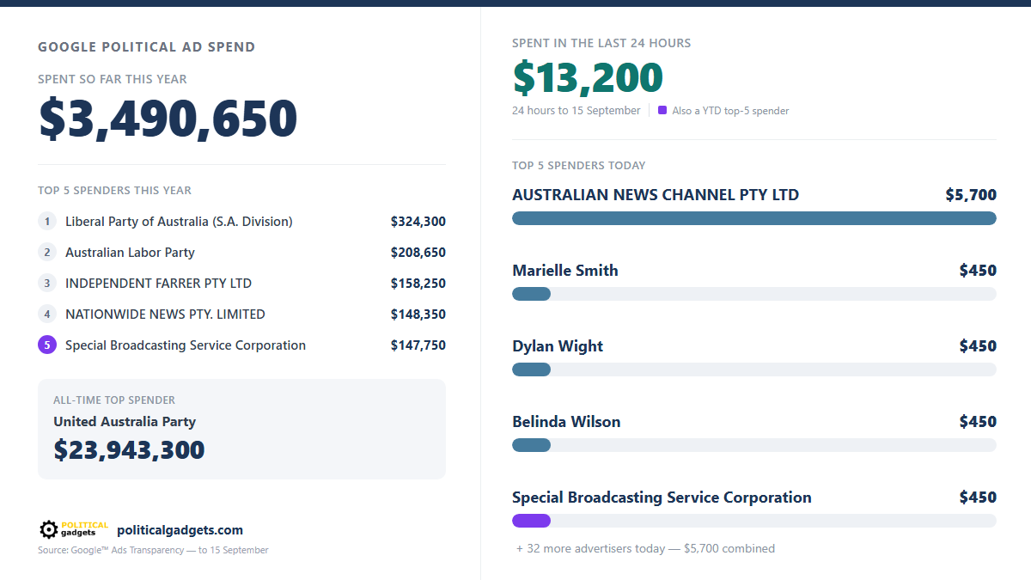
Task: Click the GOOGLE POLITICAL AD SPEND heading
Action: [x=147, y=47]
